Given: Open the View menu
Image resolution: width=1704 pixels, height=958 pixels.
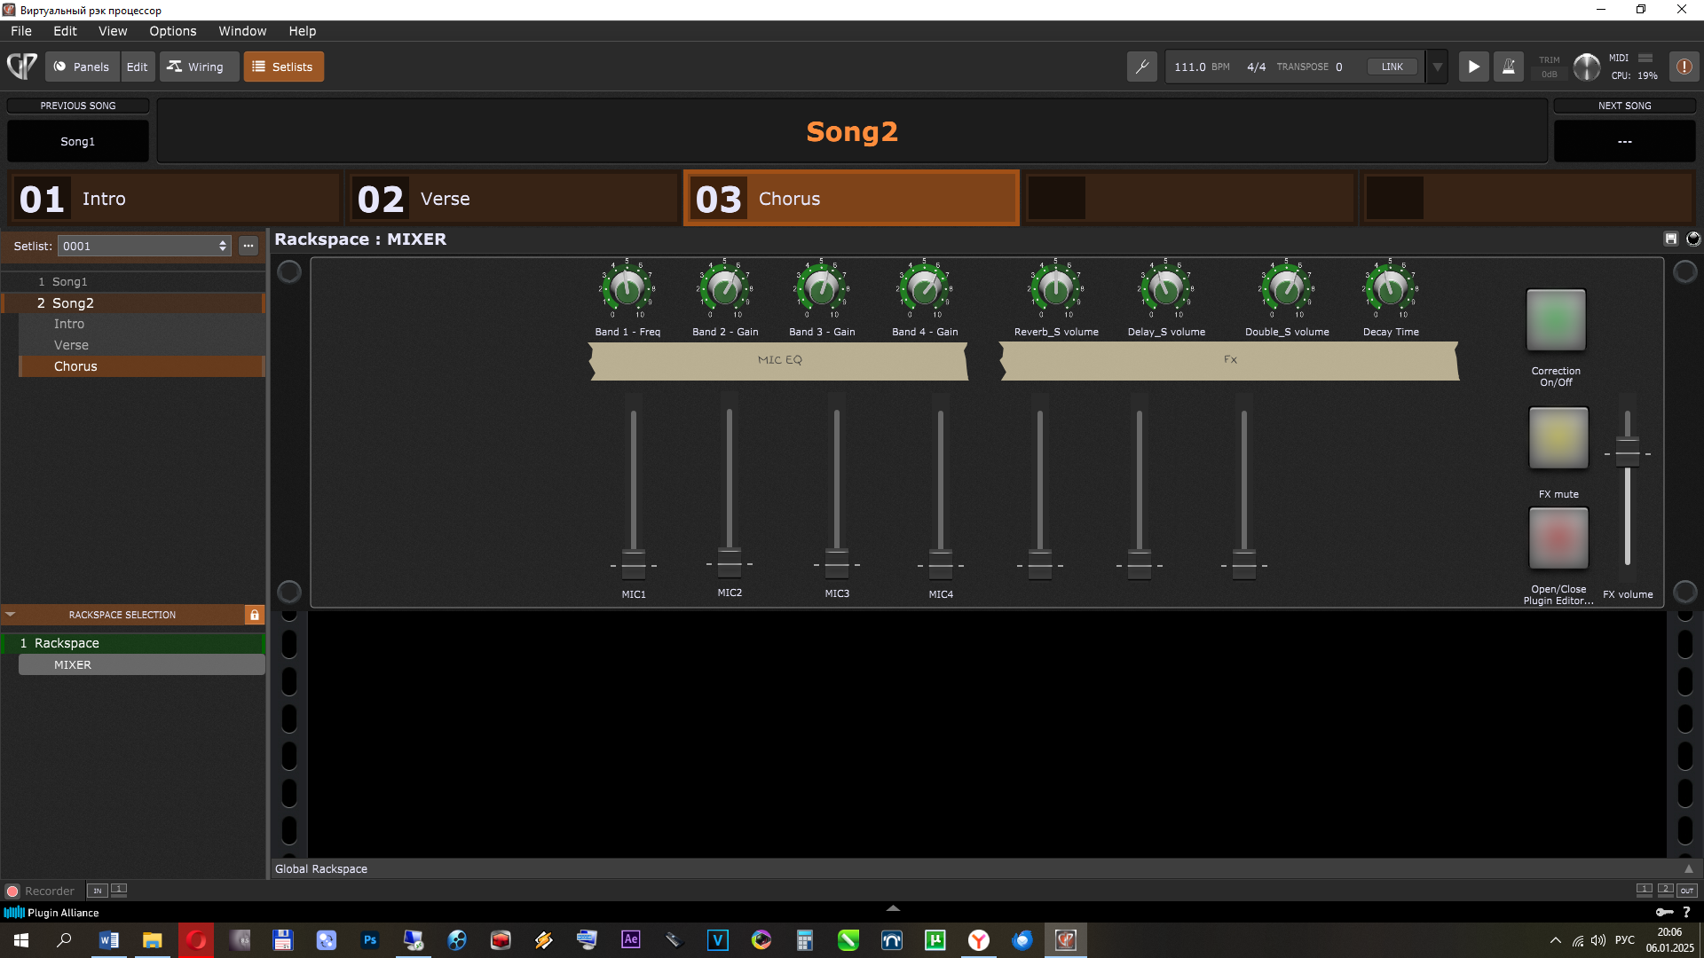Looking at the screenshot, I should pyautogui.click(x=113, y=31).
